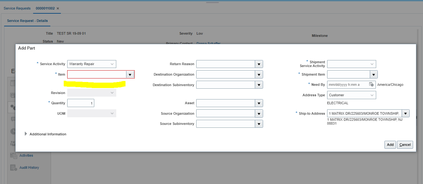Click the Add Part dialog title
The width and height of the screenshot is (423, 184).
click(26, 48)
